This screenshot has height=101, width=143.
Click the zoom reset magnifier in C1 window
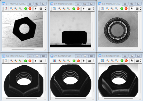[16, 9]
